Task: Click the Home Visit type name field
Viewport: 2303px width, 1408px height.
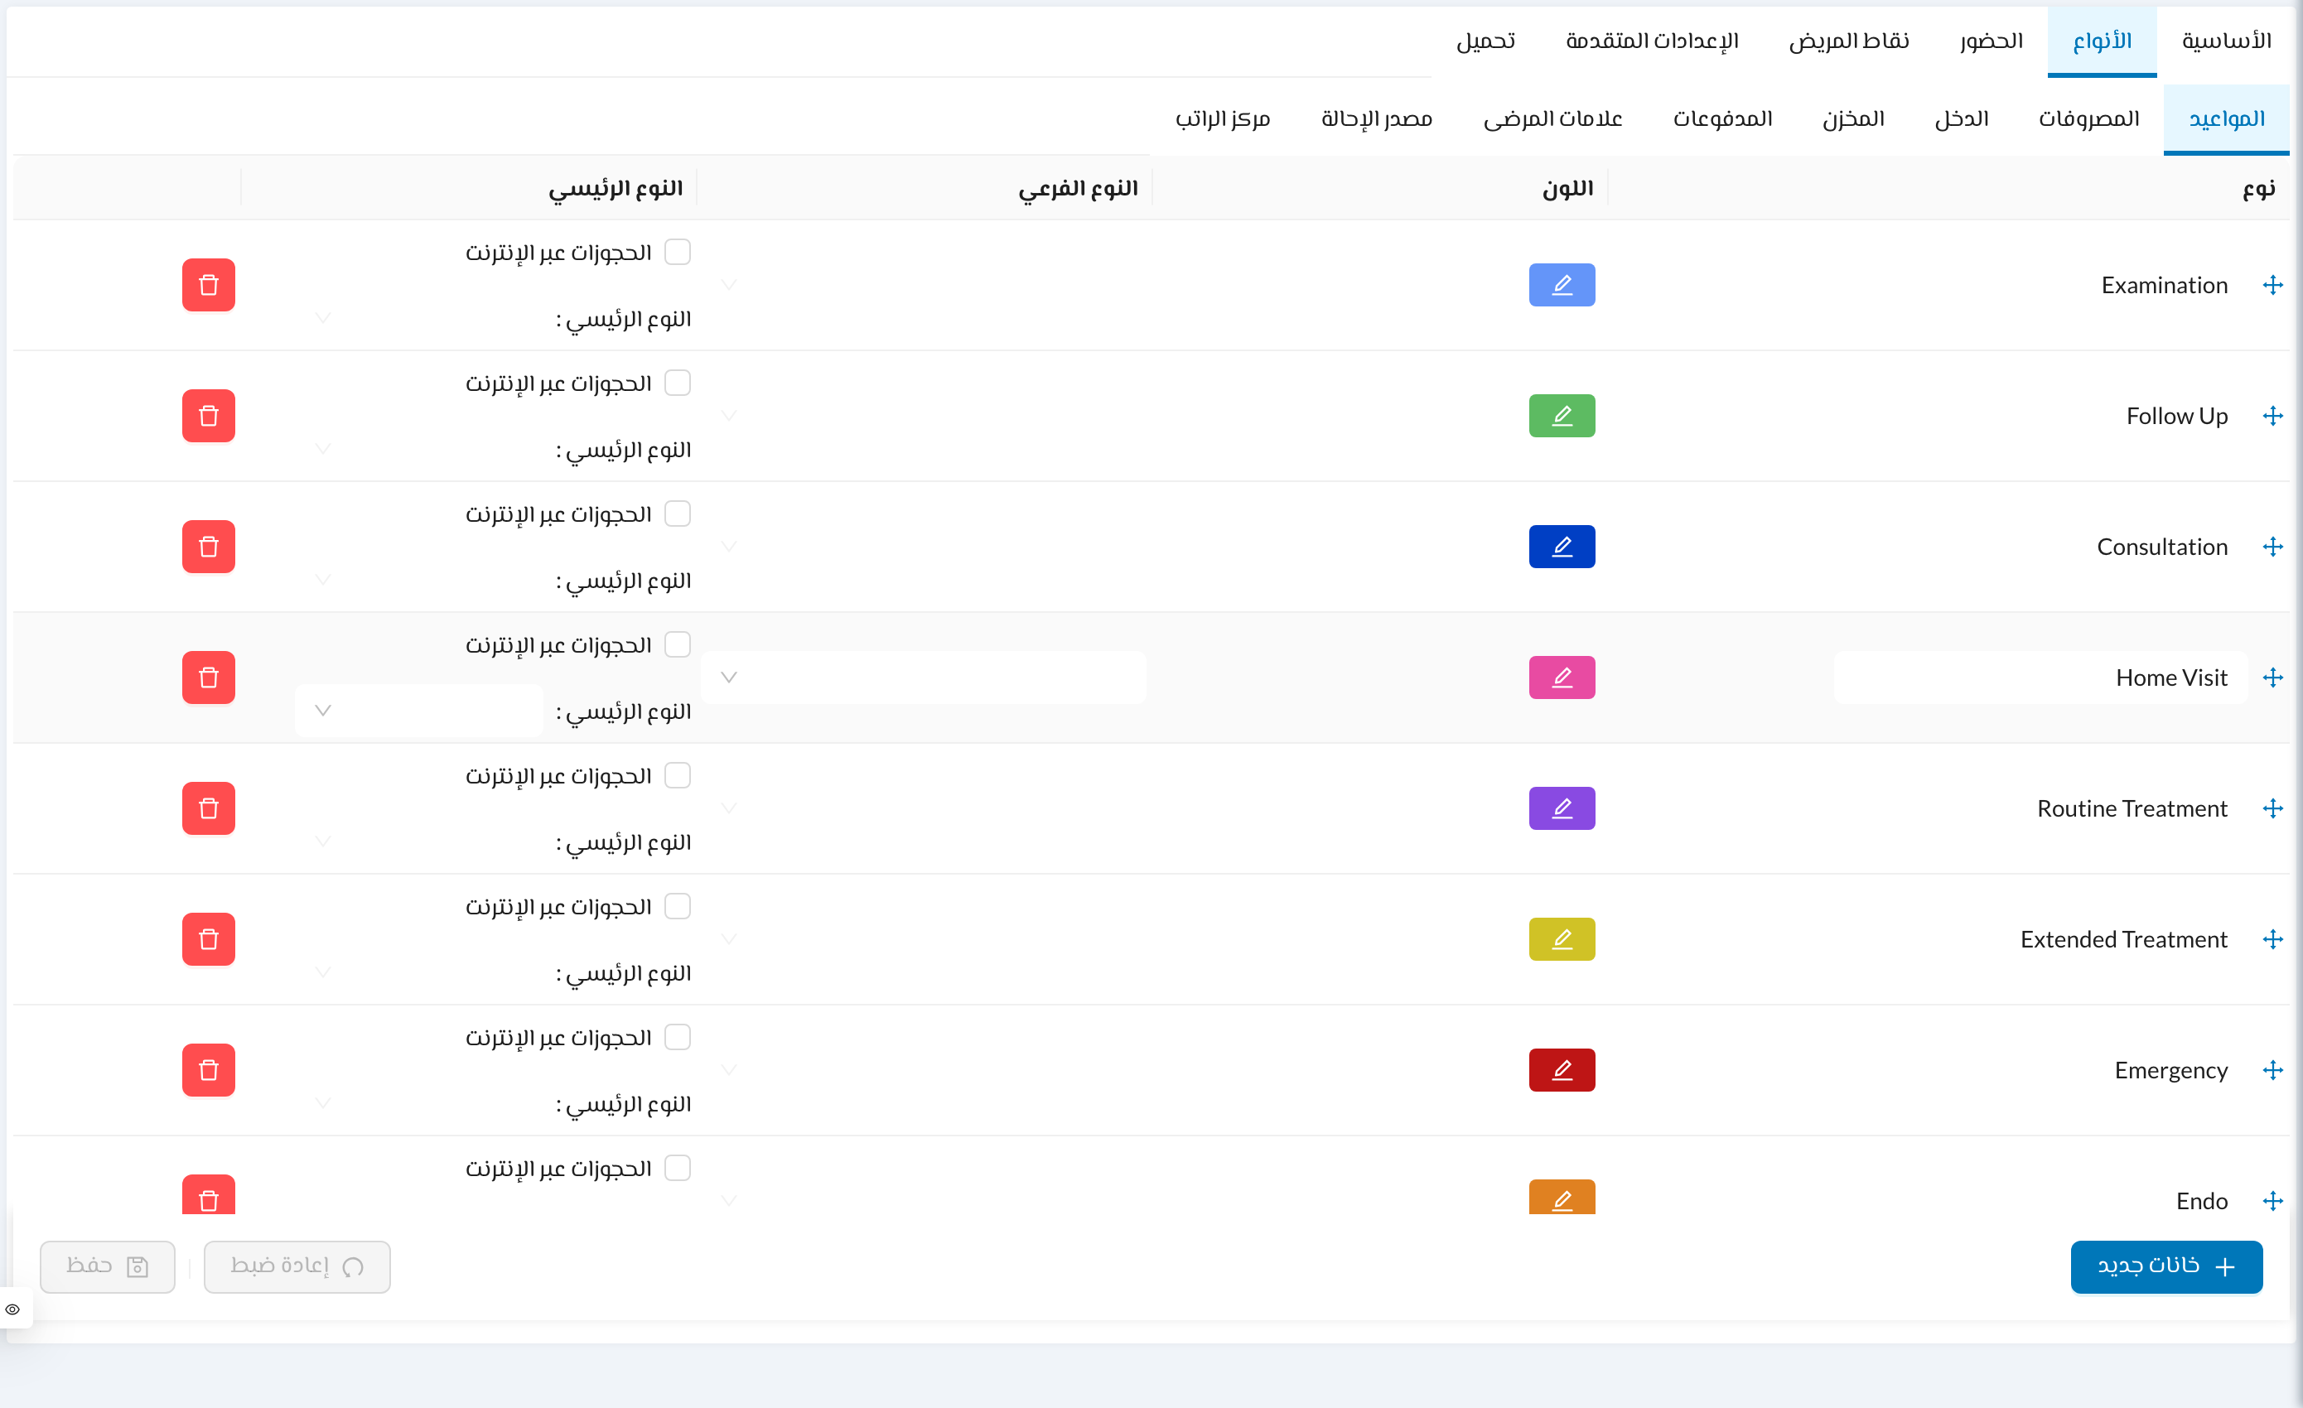Action: coord(2040,677)
